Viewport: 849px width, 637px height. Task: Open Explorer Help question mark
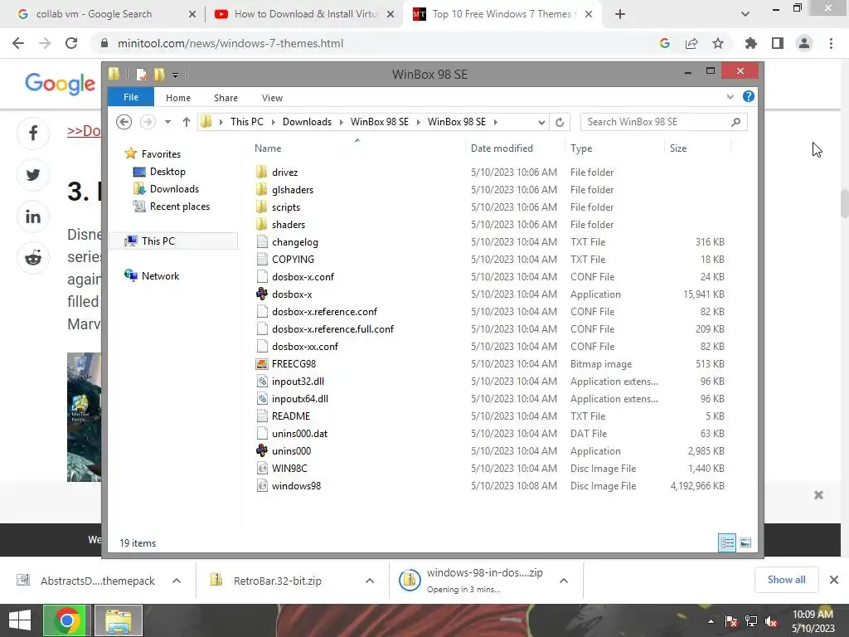click(x=749, y=96)
